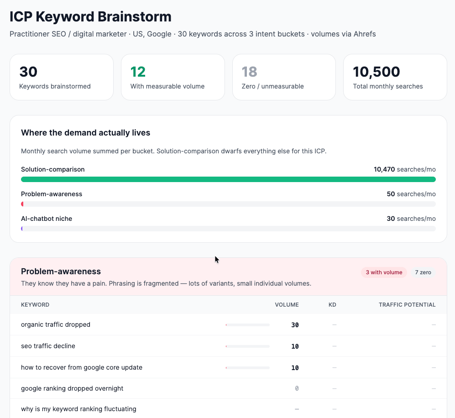Click the "3 with volume" badge

(383, 272)
